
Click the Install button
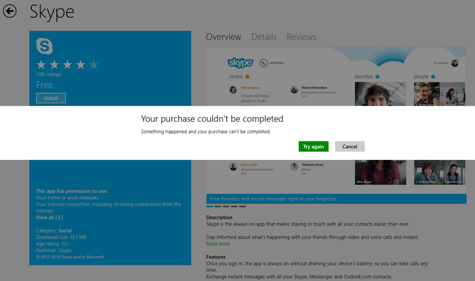pos(51,98)
